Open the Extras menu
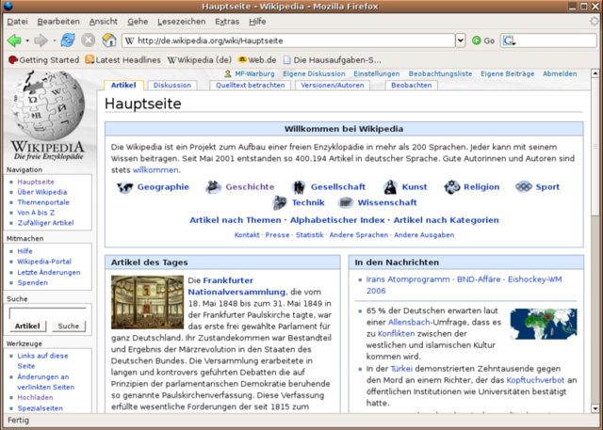Viewport: 603px width, 430px height. coord(227,22)
